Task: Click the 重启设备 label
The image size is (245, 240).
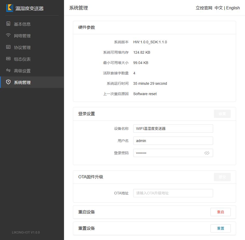Action: pyautogui.click(x=87, y=212)
